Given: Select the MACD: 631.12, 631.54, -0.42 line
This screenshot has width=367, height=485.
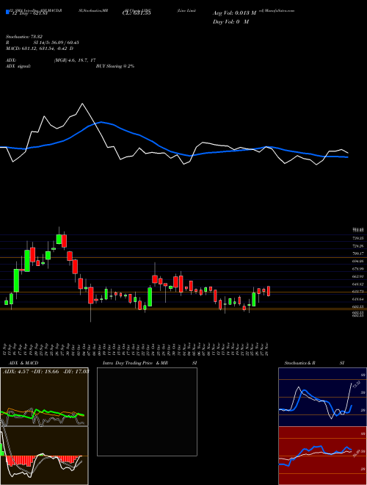Looking at the screenshot, I should click(40, 48).
